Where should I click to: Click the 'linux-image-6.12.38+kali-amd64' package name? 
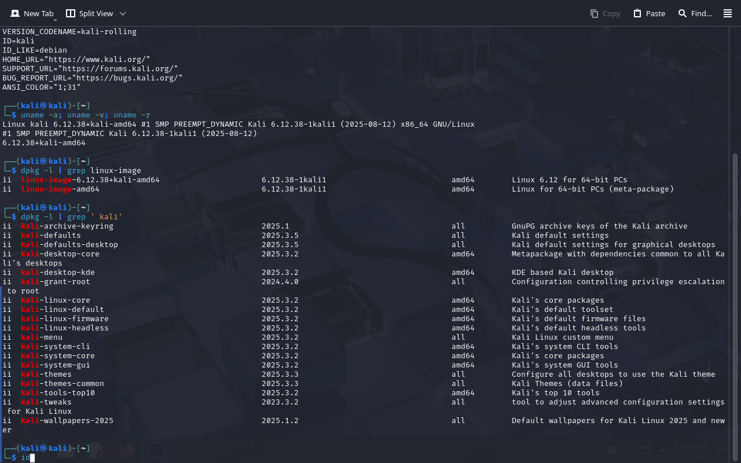(90, 180)
